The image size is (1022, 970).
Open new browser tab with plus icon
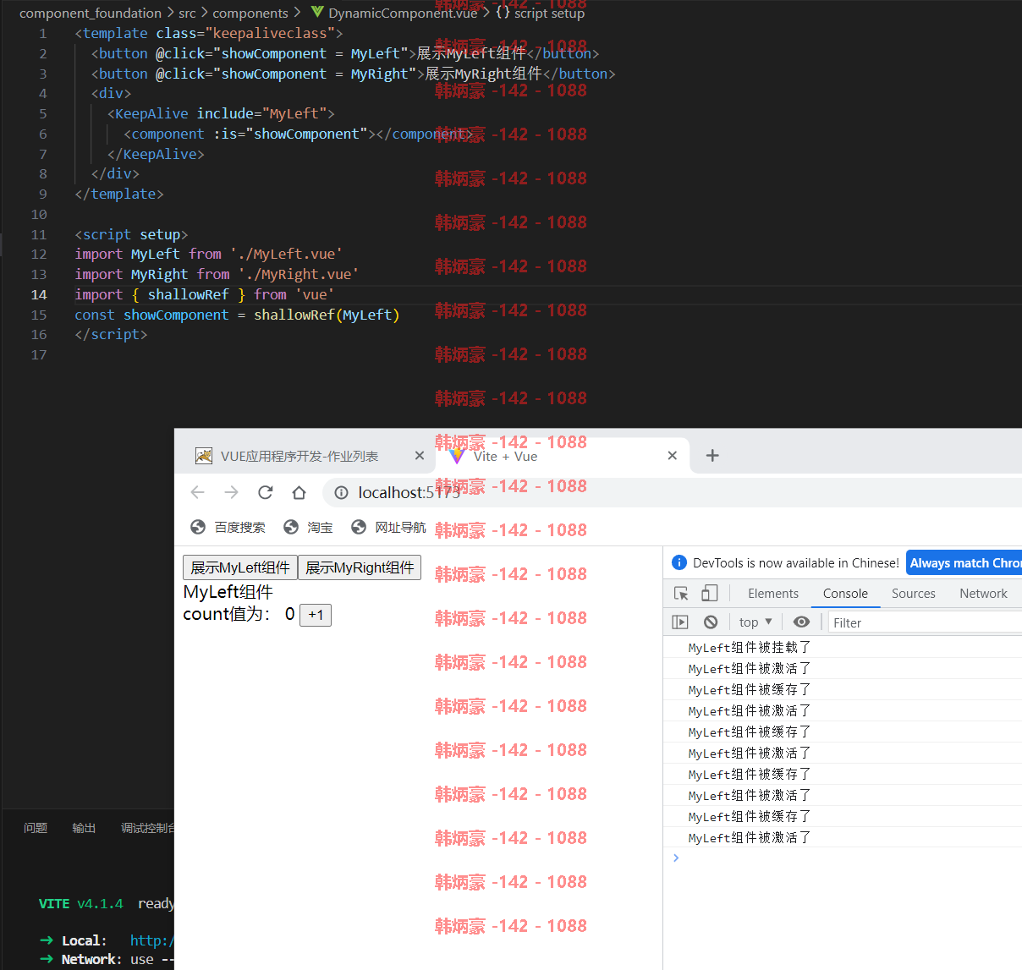pyautogui.click(x=712, y=456)
